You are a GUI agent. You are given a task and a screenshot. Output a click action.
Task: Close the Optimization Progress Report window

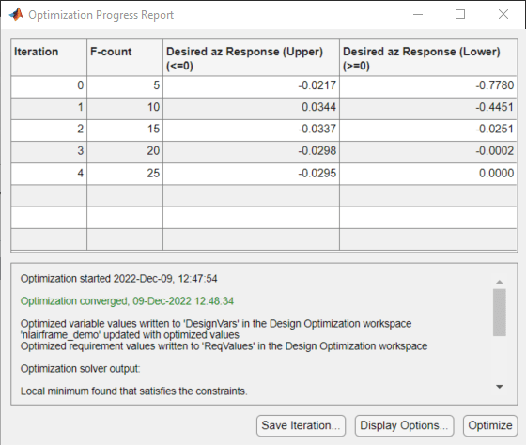click(503, 14)
